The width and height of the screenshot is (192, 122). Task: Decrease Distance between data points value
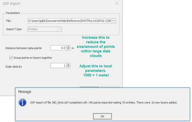tap(68, 49)
